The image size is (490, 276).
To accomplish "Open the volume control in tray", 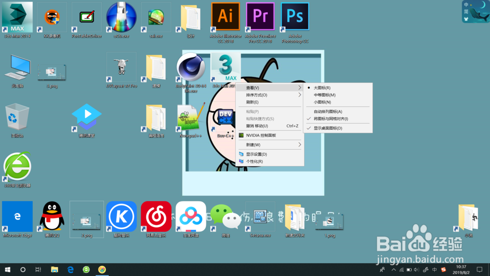I will click(x=416, y=270).
